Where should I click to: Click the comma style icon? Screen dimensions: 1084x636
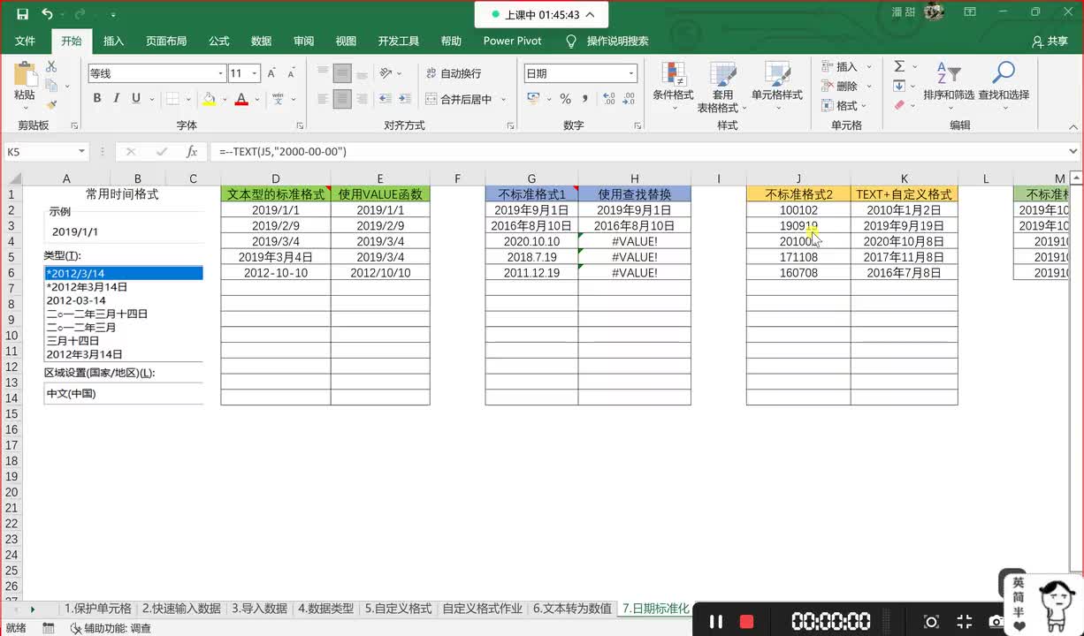point(585,99)
